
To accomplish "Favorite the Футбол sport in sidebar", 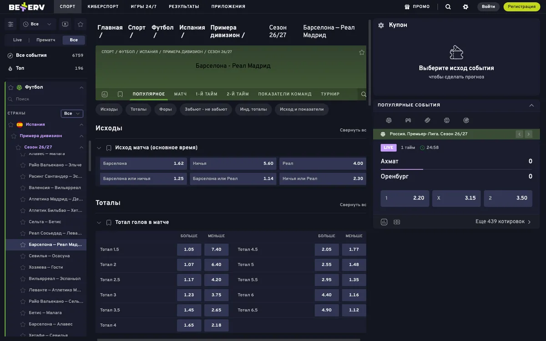I will [x=11, y=87].
